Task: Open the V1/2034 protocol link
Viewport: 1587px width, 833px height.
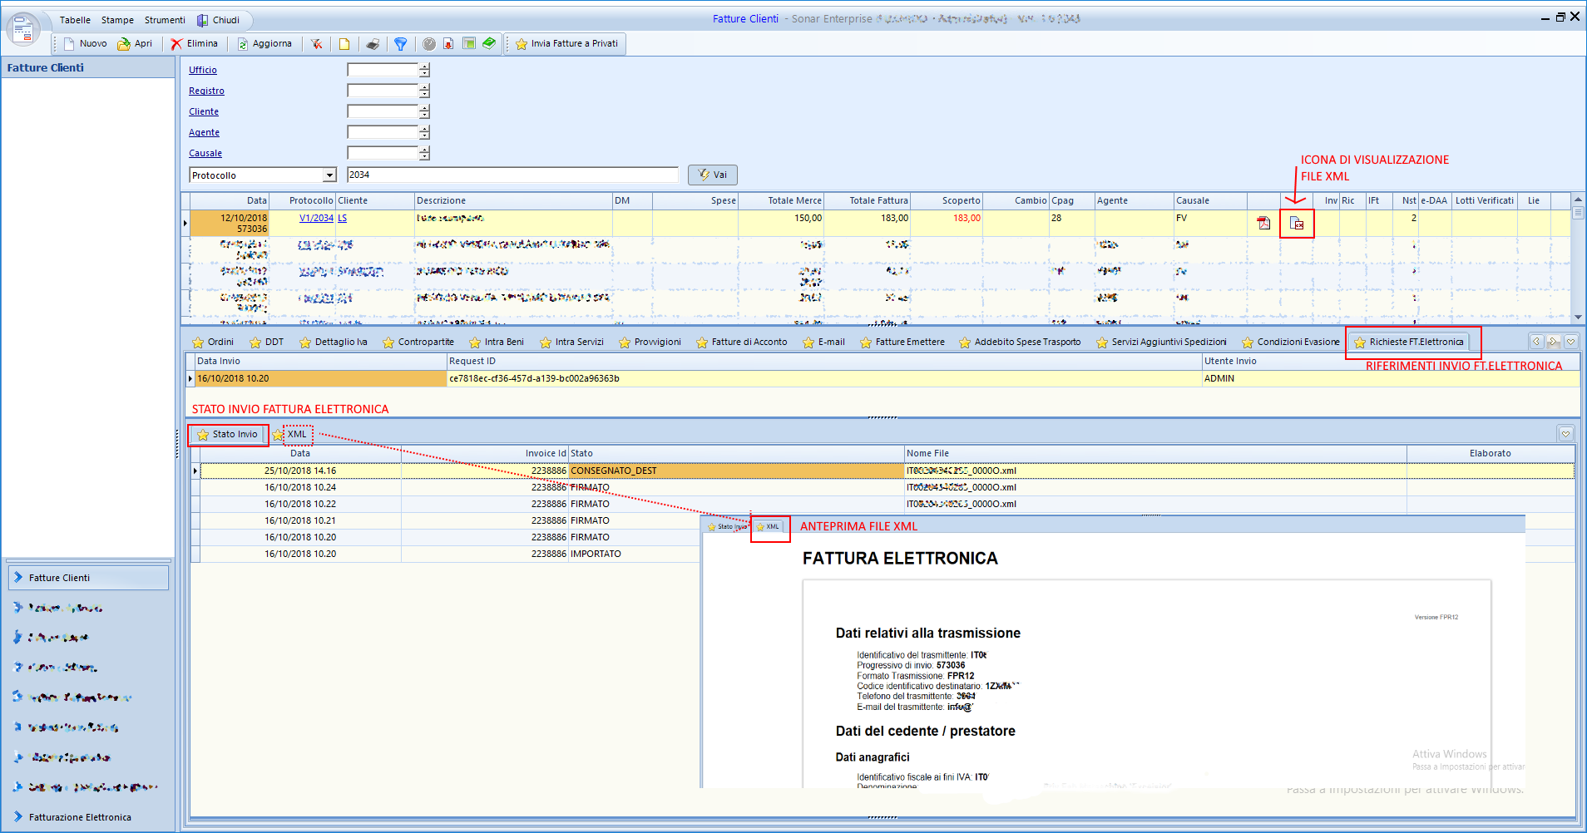Action: [x=316, y=219]
